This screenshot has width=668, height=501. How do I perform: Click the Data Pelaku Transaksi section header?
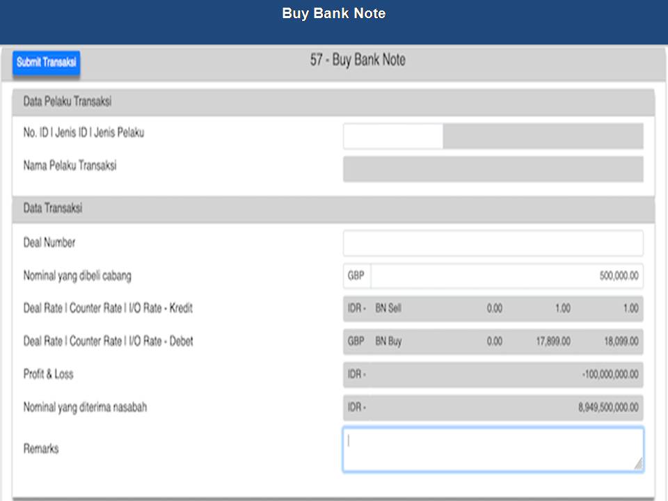pos(67,102)
